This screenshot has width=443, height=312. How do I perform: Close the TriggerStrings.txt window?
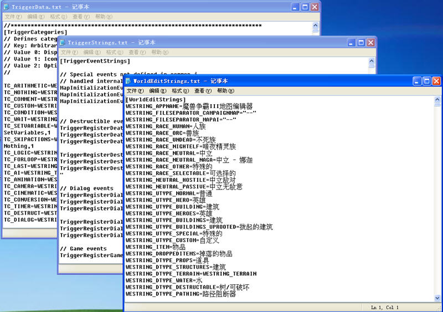click(370, 43)
